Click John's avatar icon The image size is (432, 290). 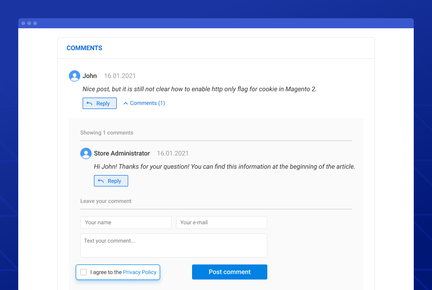[74, 76]
